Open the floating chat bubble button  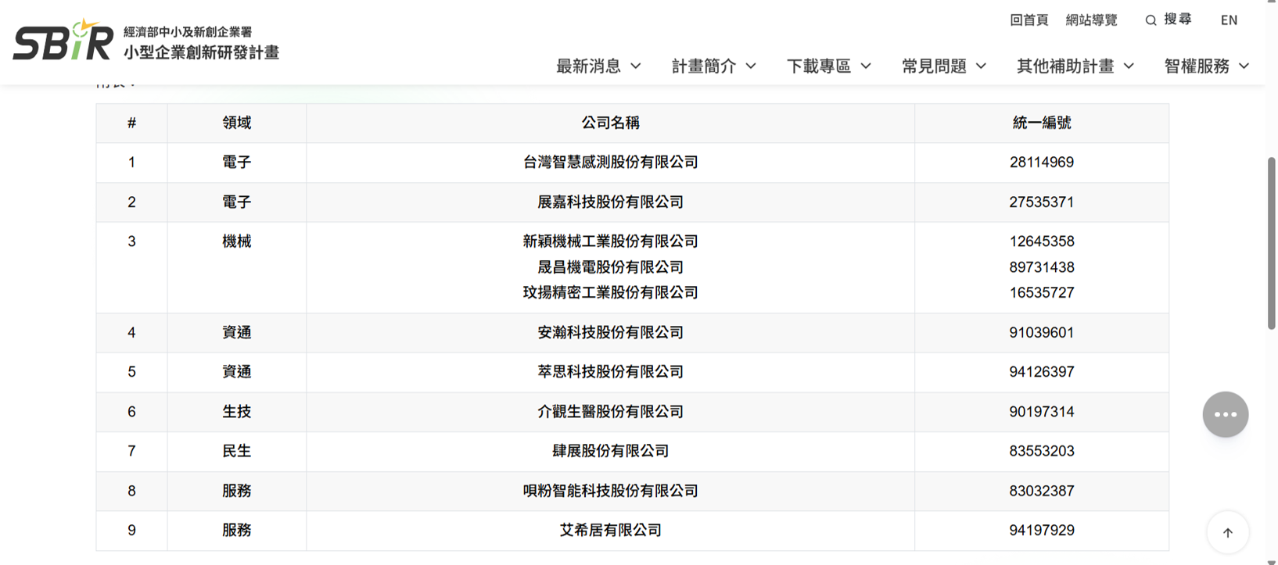click(x=1225, y=414)
